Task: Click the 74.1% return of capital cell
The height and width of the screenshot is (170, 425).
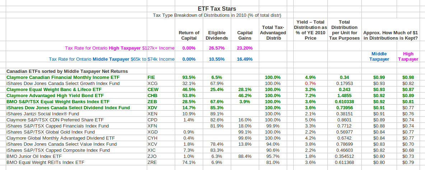Action: (x=189, y=162)
